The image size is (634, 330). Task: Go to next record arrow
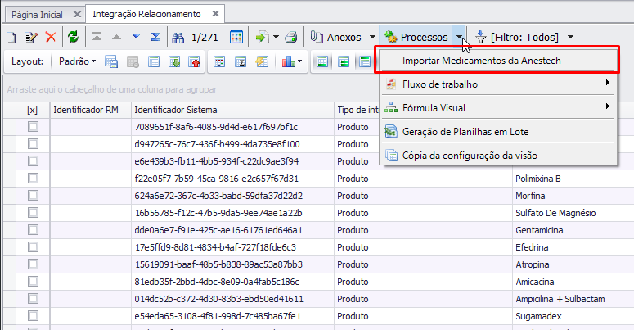pos(136,37)
